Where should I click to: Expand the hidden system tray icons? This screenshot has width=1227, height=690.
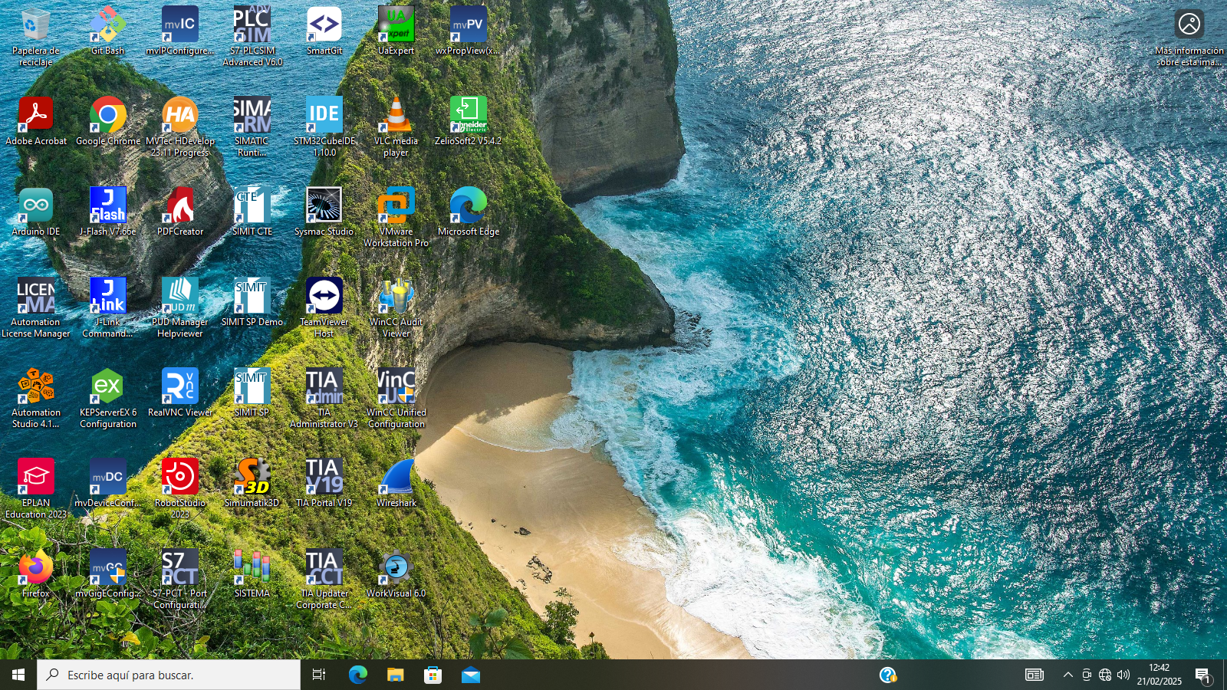coord(1067,675)
